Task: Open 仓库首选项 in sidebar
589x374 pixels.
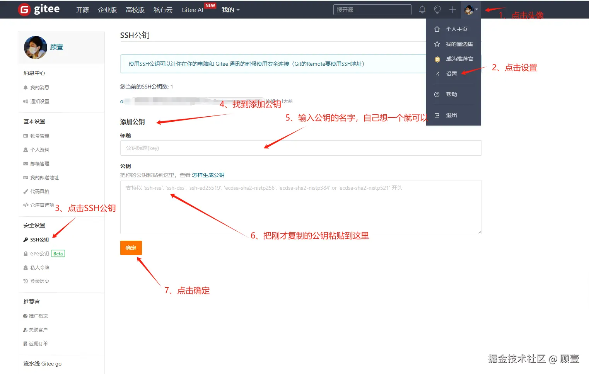Action: click(42, 205)
